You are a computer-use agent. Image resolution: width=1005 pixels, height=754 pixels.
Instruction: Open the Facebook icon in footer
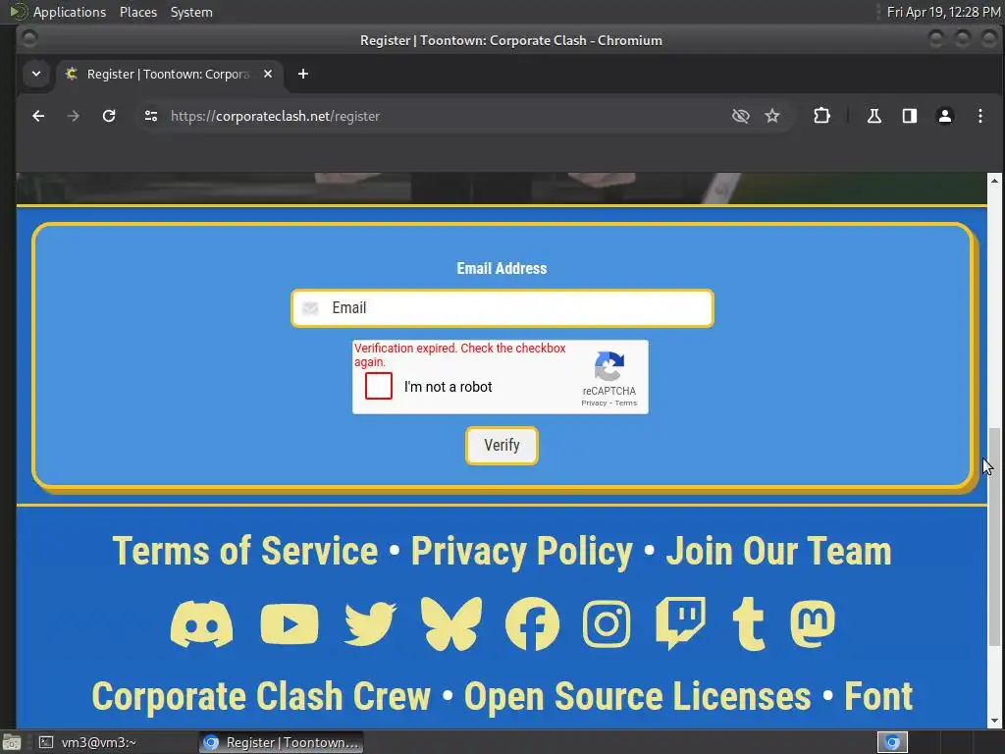pos(532,623)
